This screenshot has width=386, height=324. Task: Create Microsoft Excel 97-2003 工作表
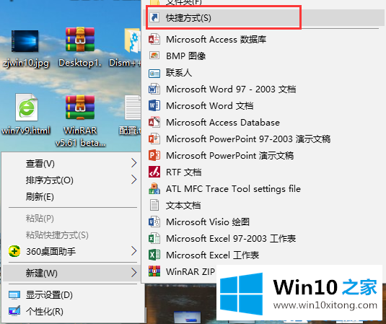[231, 239]
